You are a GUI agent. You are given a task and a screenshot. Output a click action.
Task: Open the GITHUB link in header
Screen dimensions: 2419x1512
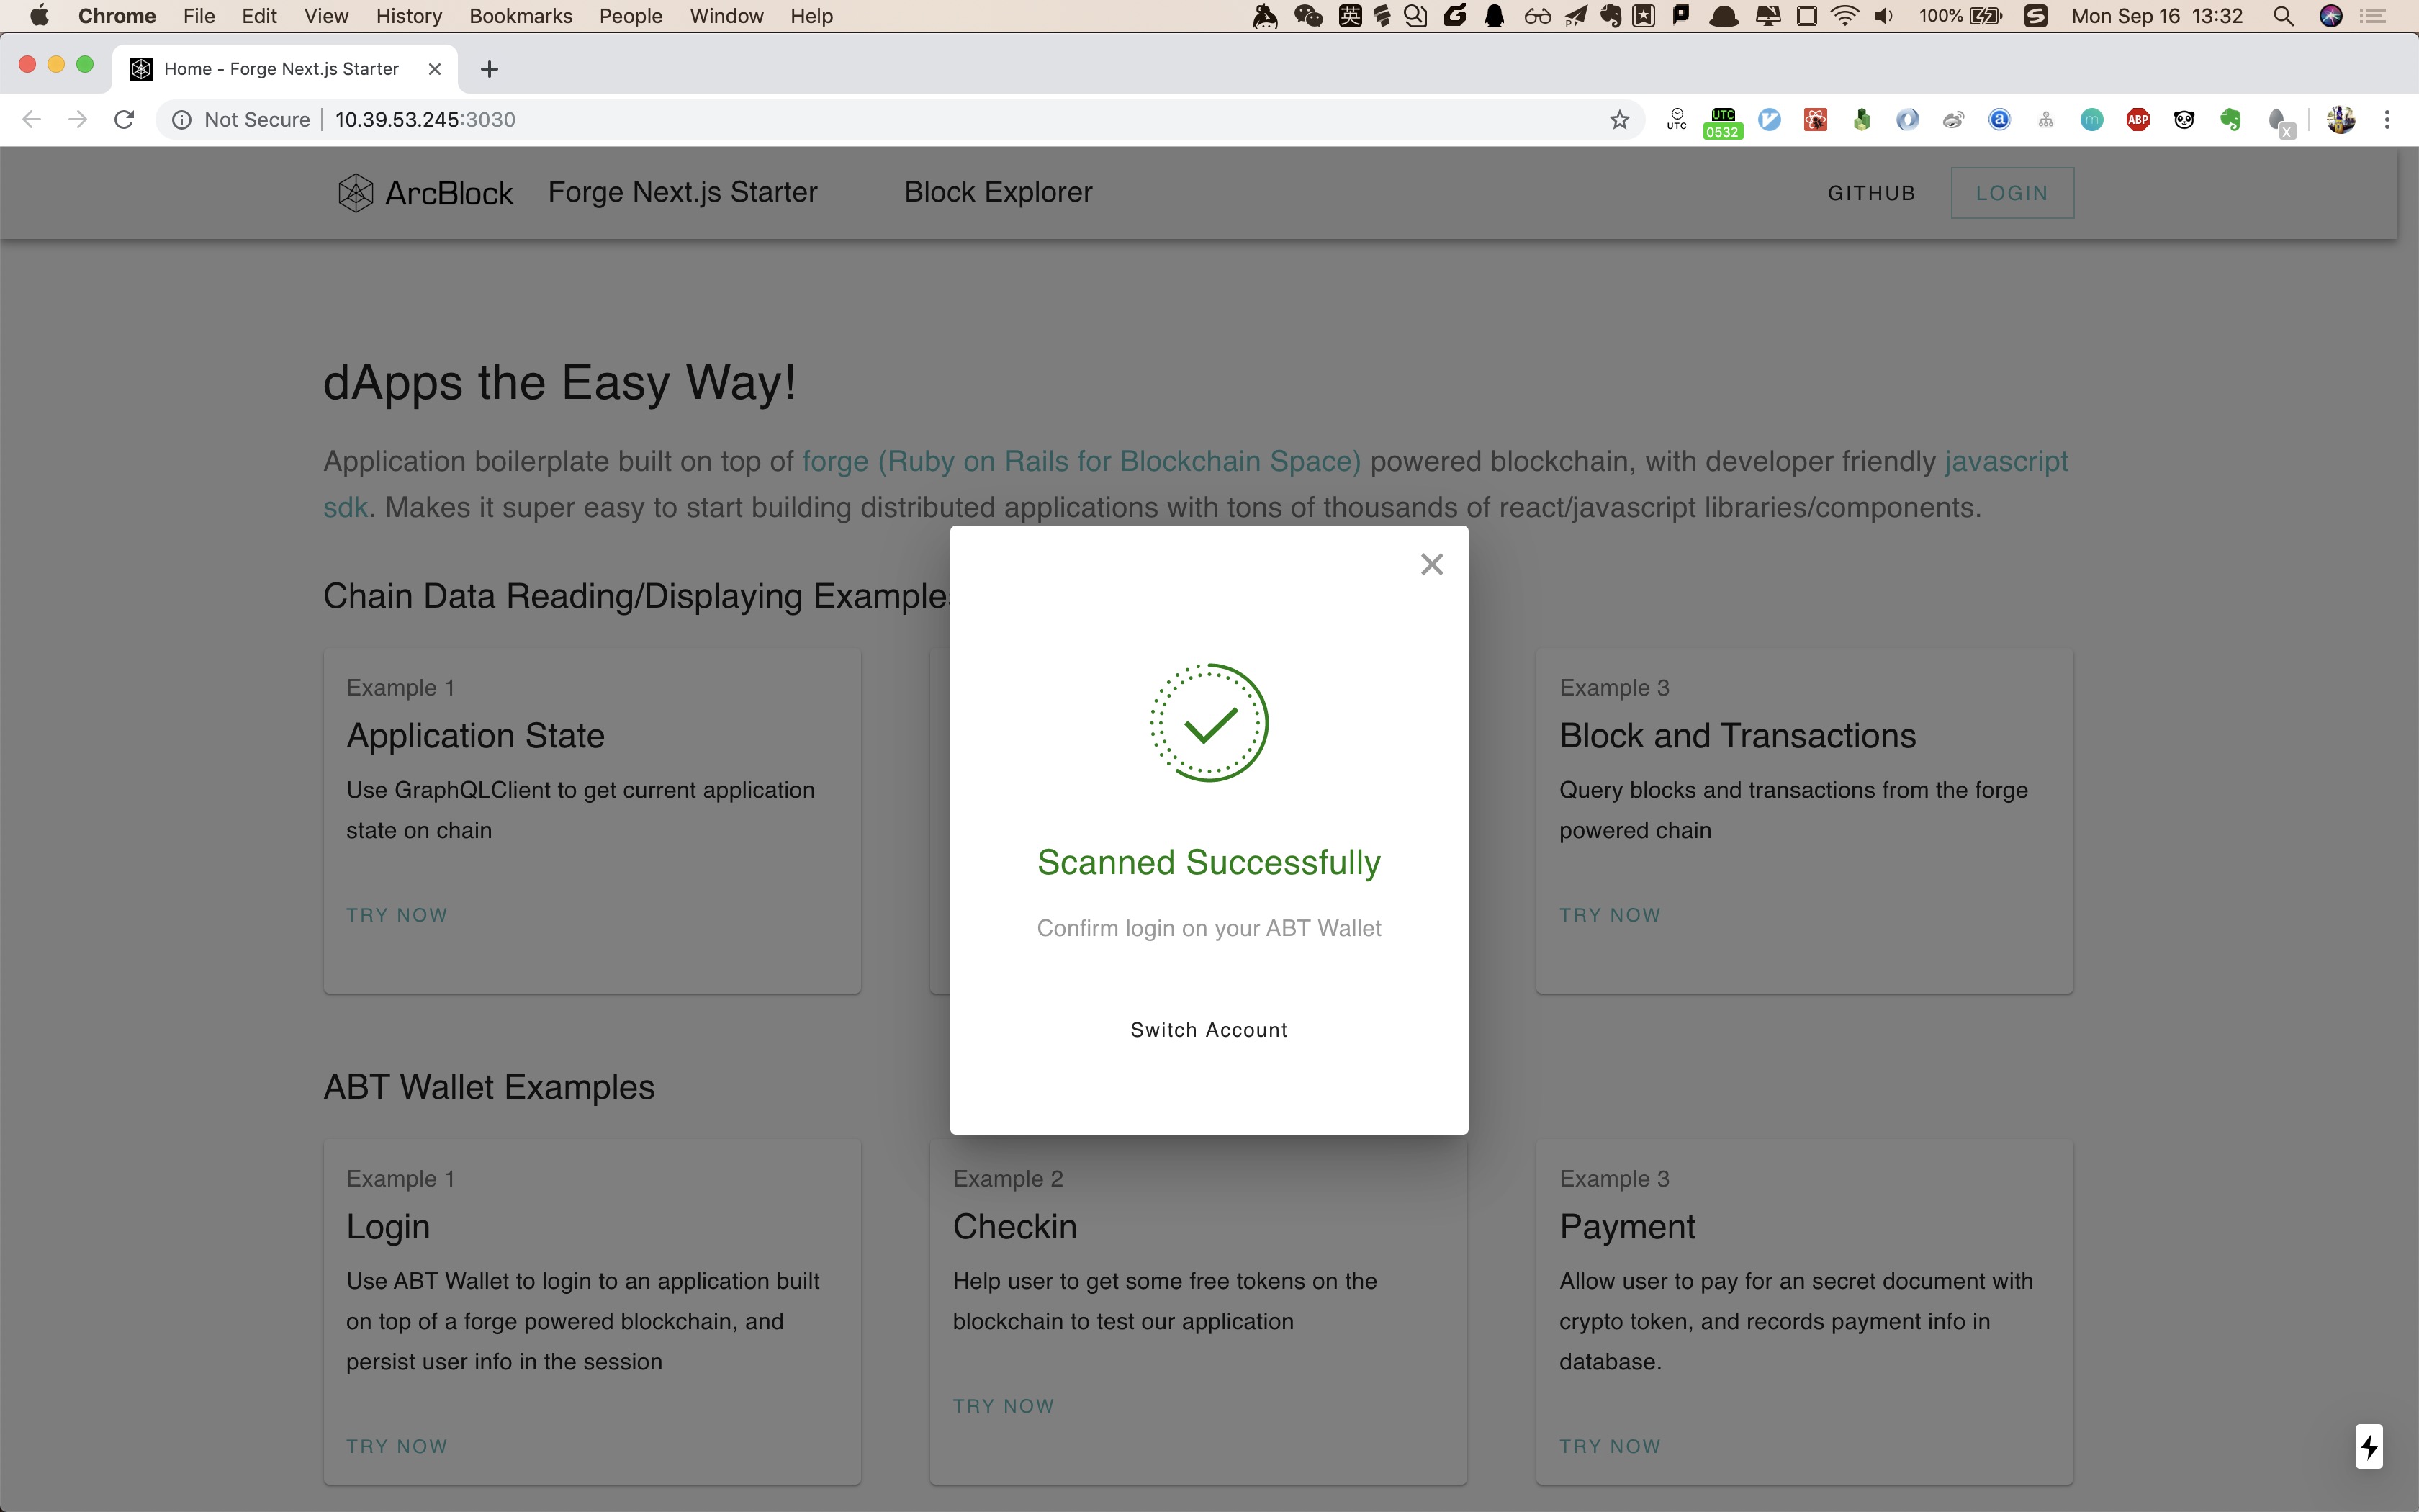point(1871,193)
